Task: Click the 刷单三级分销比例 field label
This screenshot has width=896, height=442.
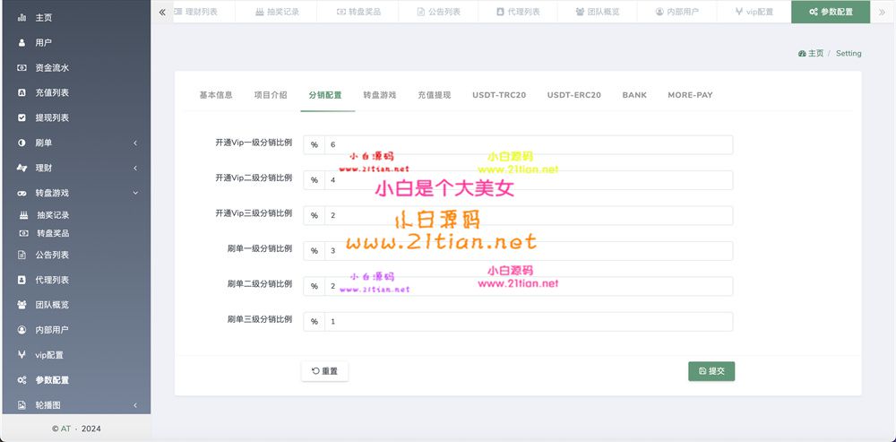Action: pos(260,320)
